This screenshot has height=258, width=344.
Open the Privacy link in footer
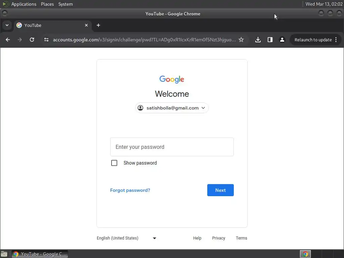[218, 238]
